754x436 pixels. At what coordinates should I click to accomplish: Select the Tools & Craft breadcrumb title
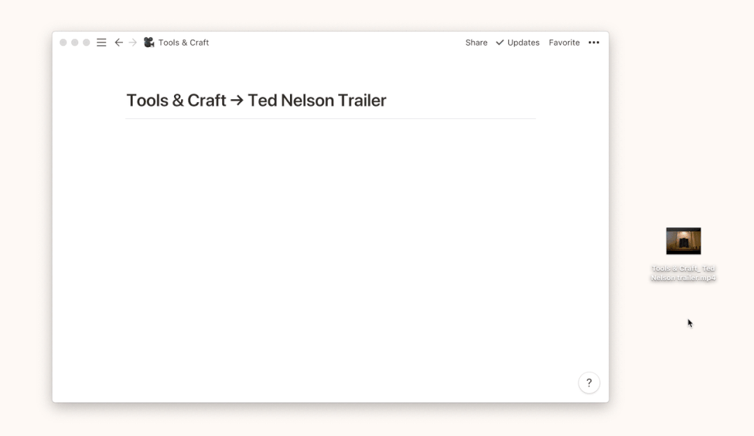(183, 43)
